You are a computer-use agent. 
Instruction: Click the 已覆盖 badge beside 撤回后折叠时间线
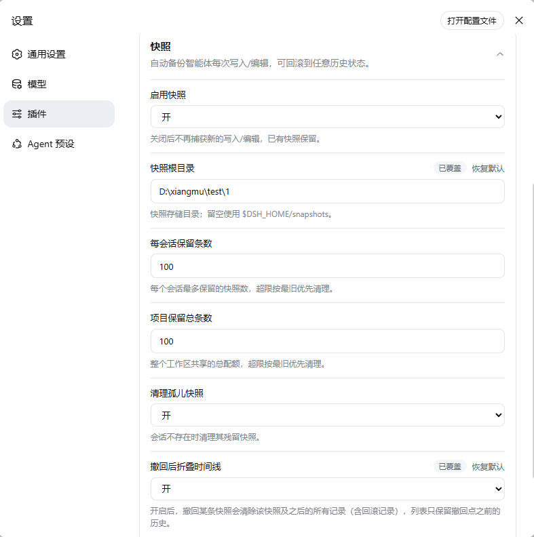pos(450,466)
